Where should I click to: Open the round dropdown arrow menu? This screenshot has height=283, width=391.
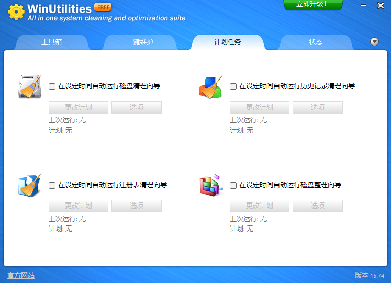coord(374,42)
